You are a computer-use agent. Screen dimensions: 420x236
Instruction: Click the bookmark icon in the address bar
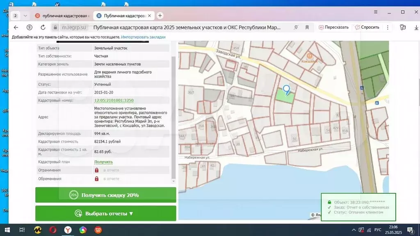(x=307, y=27)
